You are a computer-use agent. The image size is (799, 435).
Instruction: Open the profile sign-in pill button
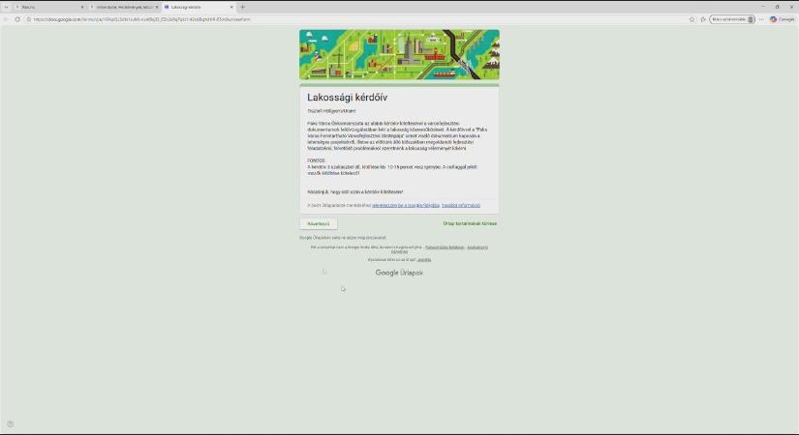(x=732, y=19)
